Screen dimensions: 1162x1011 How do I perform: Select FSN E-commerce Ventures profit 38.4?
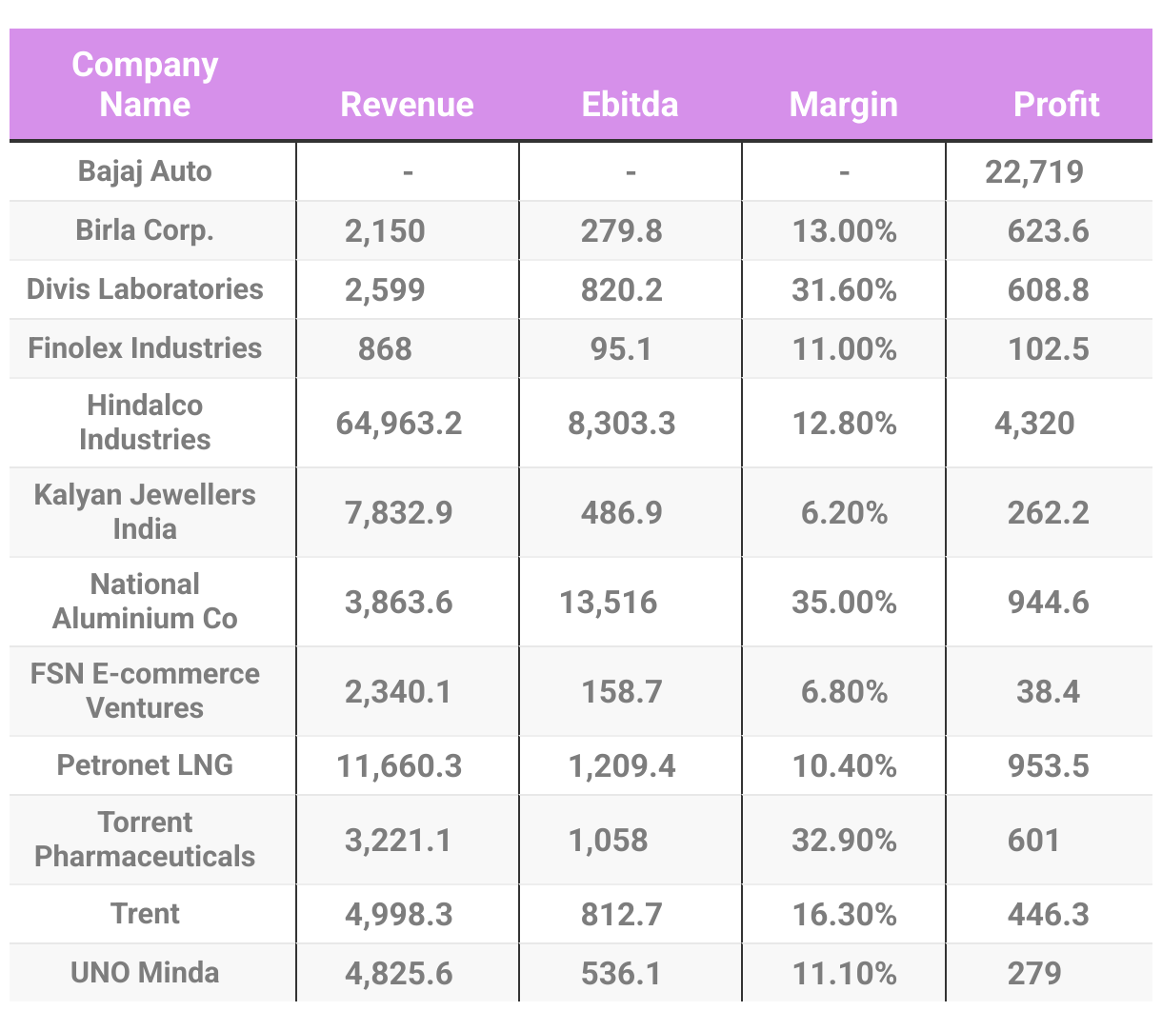[1048, 691]
